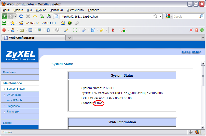206x136 pixels.
Task: Click the Images toolbar icon
Action: pos(39,30)
